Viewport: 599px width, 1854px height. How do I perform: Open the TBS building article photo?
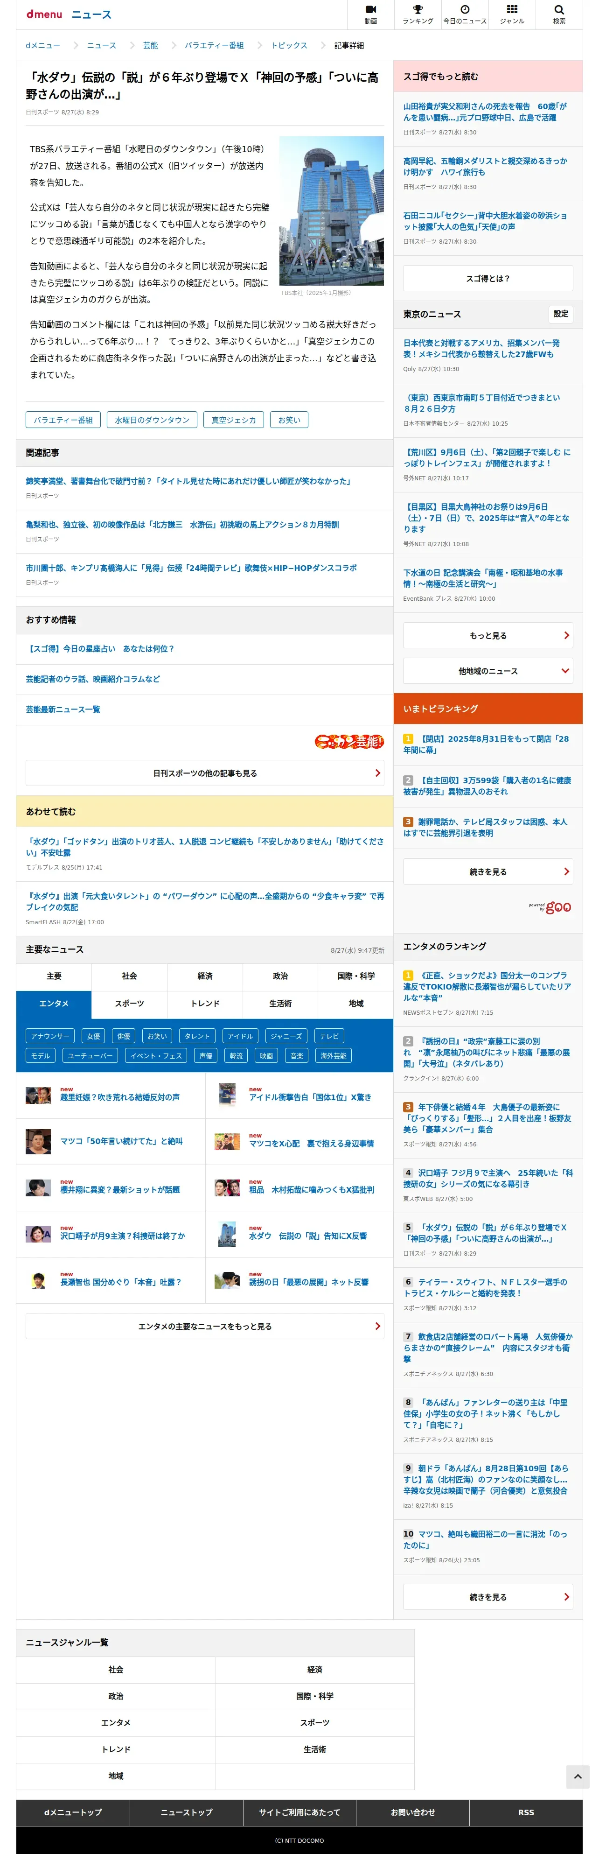pyautogui.click(x=332, y=211)
